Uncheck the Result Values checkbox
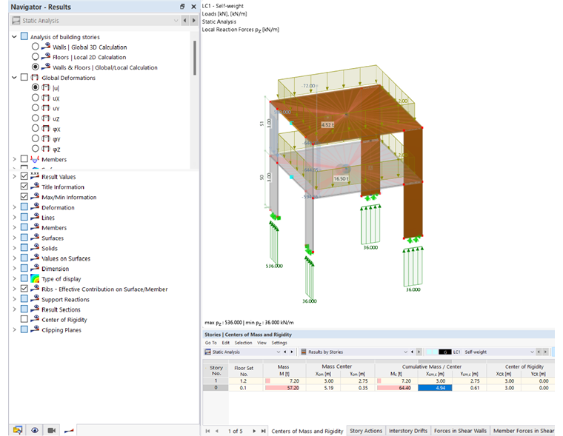Image resolution: width=563 pixels, height=436 pixels. click(24, 176)
